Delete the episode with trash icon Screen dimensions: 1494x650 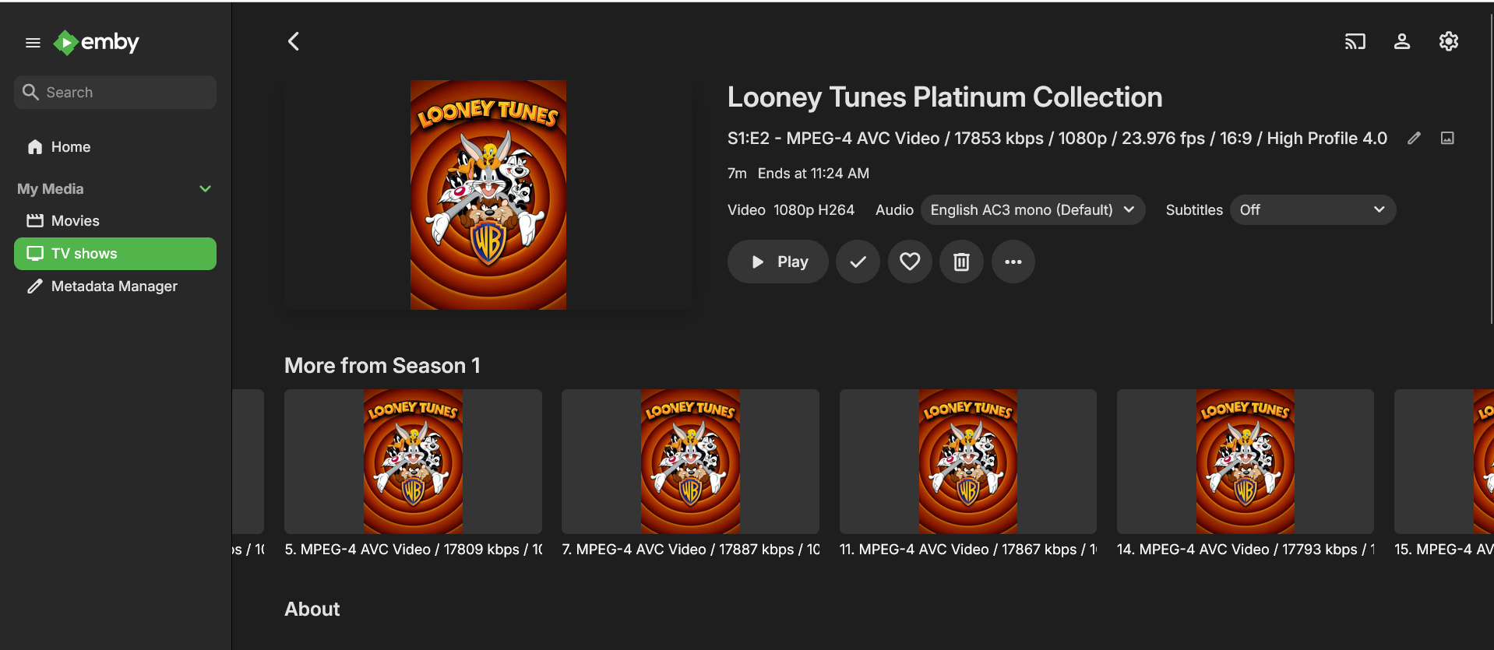(962, 262)
